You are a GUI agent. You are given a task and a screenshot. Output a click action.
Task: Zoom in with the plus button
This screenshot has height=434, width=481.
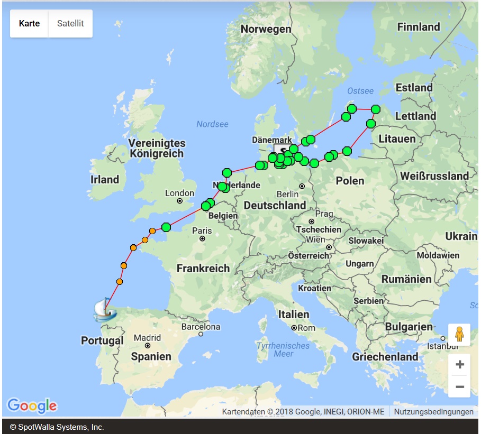click(x=459, y=365)
